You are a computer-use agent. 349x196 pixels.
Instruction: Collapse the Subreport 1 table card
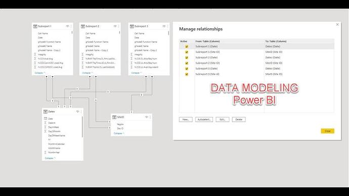click(x=40, y=73)
